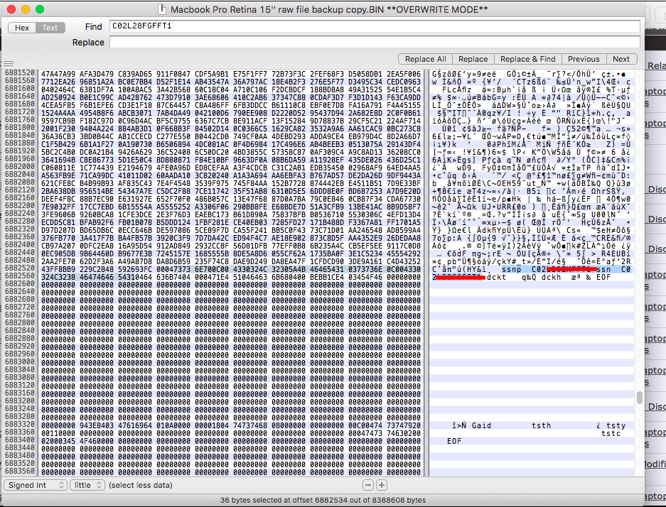Switch to Hex search mode
This screenshot has height=507, width=666.
[x=22, y=28]
